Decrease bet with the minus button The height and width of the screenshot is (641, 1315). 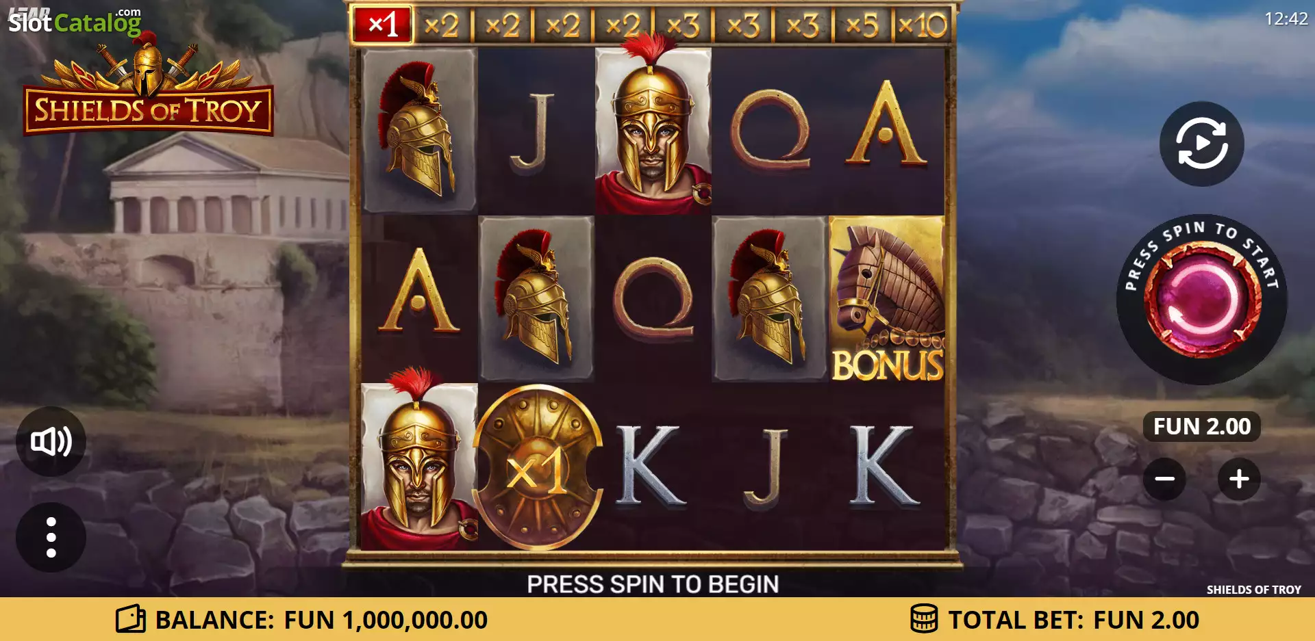point(1164,479)
